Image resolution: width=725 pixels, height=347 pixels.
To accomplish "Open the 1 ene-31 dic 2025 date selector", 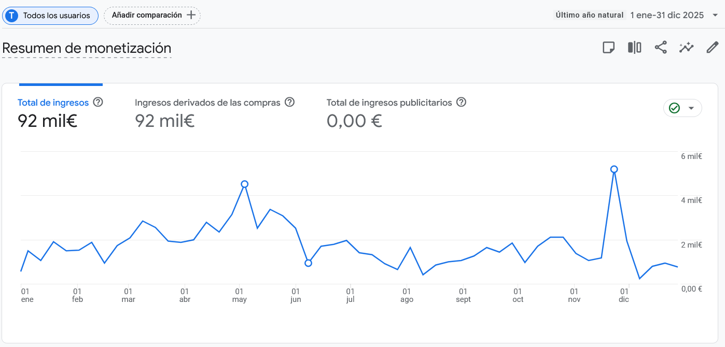I will [x=666, y=15].
